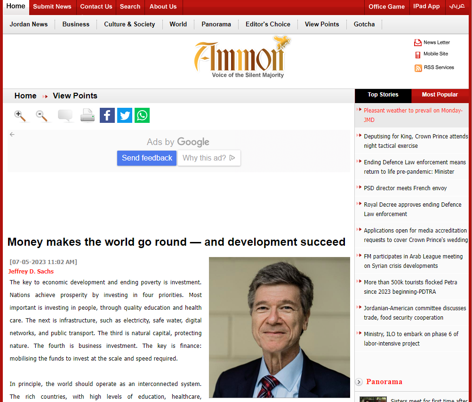Viewport: 472px width, 402px height.
Task: Open Panorama section in navigation bar
Action: click(x=216, y=24)
